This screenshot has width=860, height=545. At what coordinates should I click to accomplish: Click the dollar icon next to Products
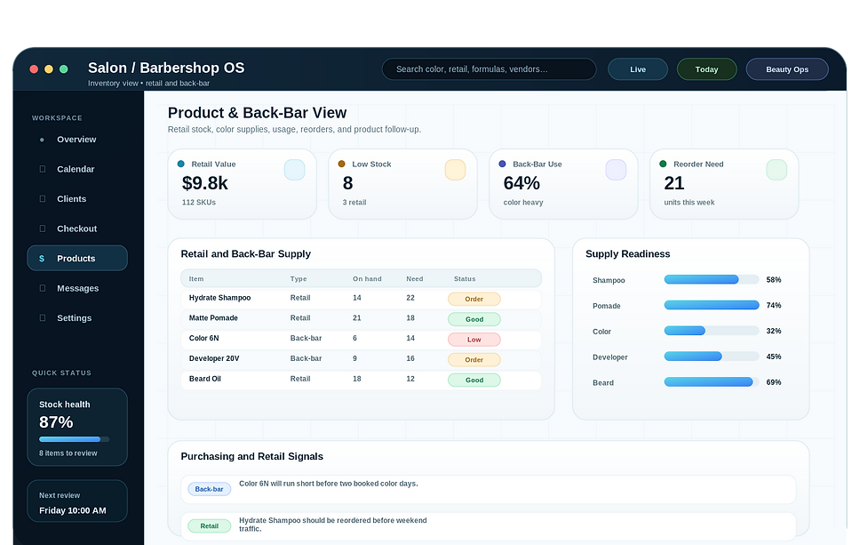(x=42, y=259)
